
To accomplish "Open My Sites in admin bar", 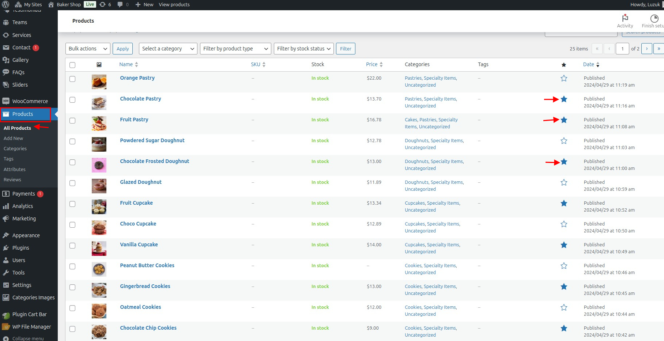I will [x=28, y=5].
